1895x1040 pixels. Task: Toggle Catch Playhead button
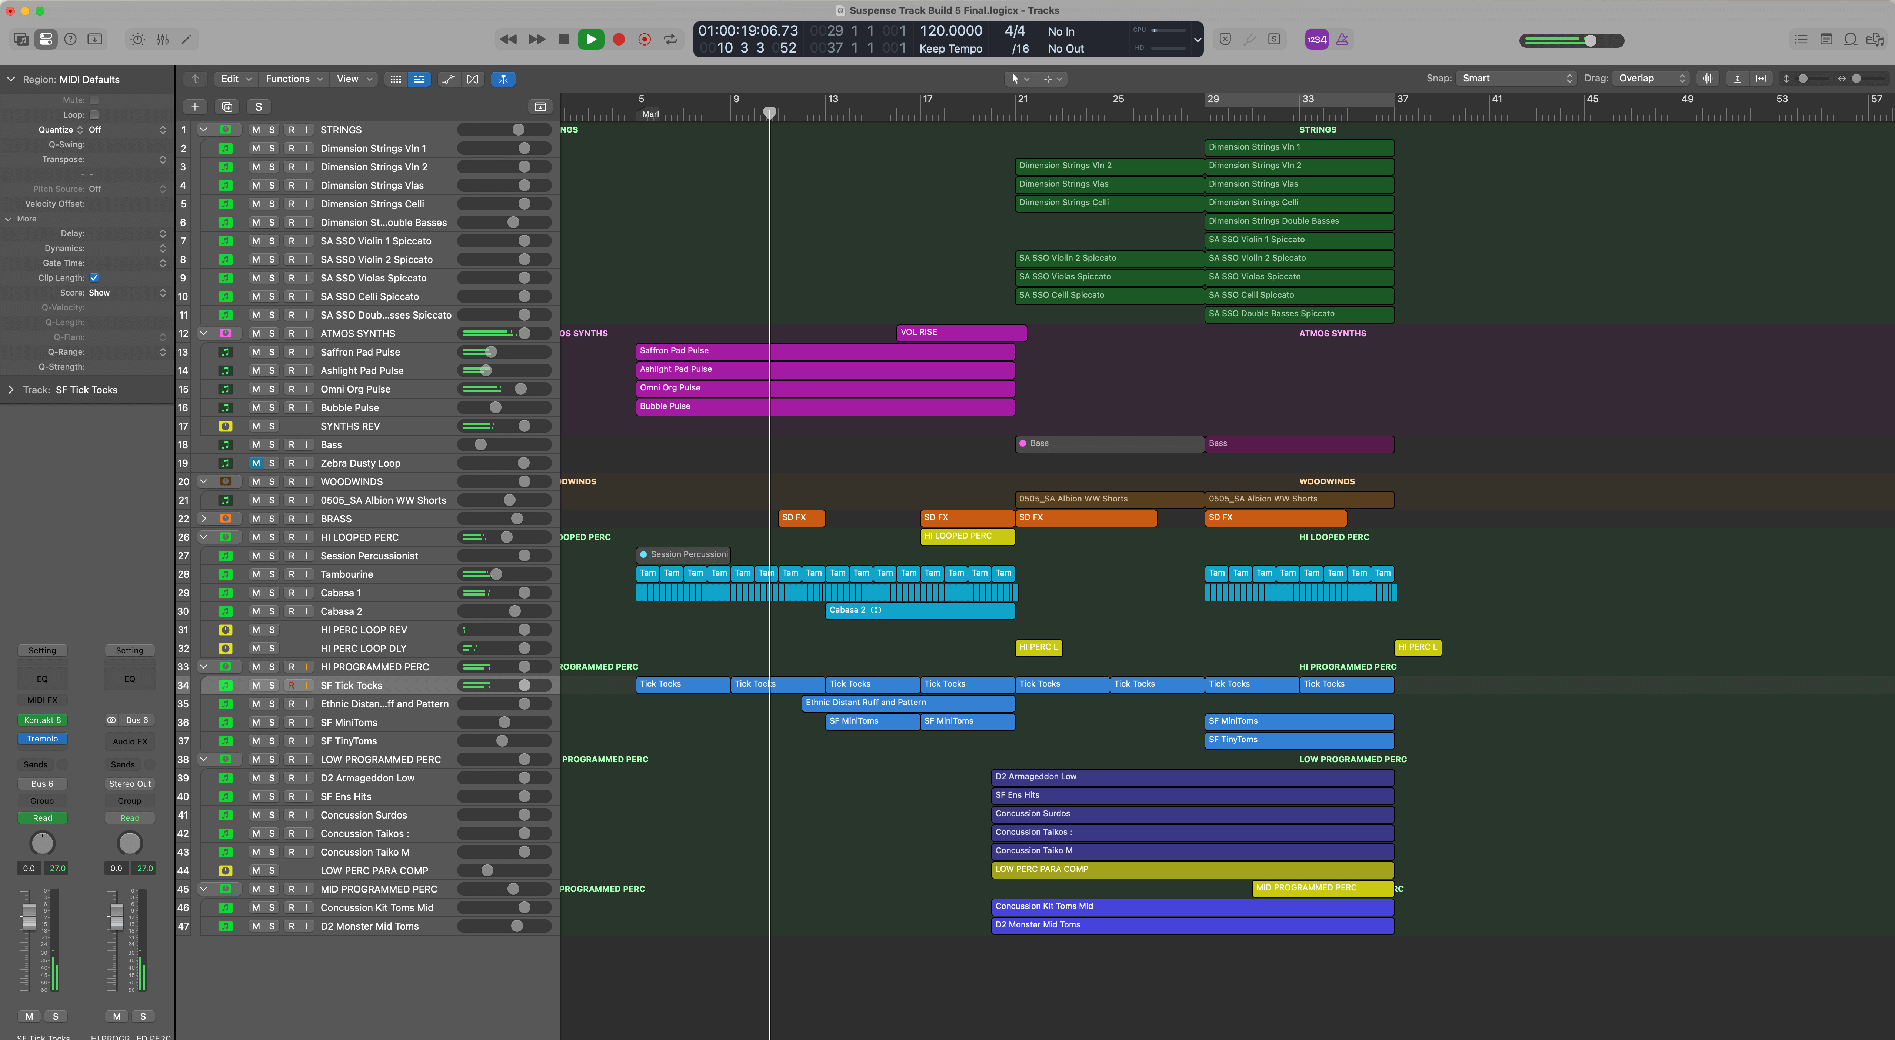(503, 79)
